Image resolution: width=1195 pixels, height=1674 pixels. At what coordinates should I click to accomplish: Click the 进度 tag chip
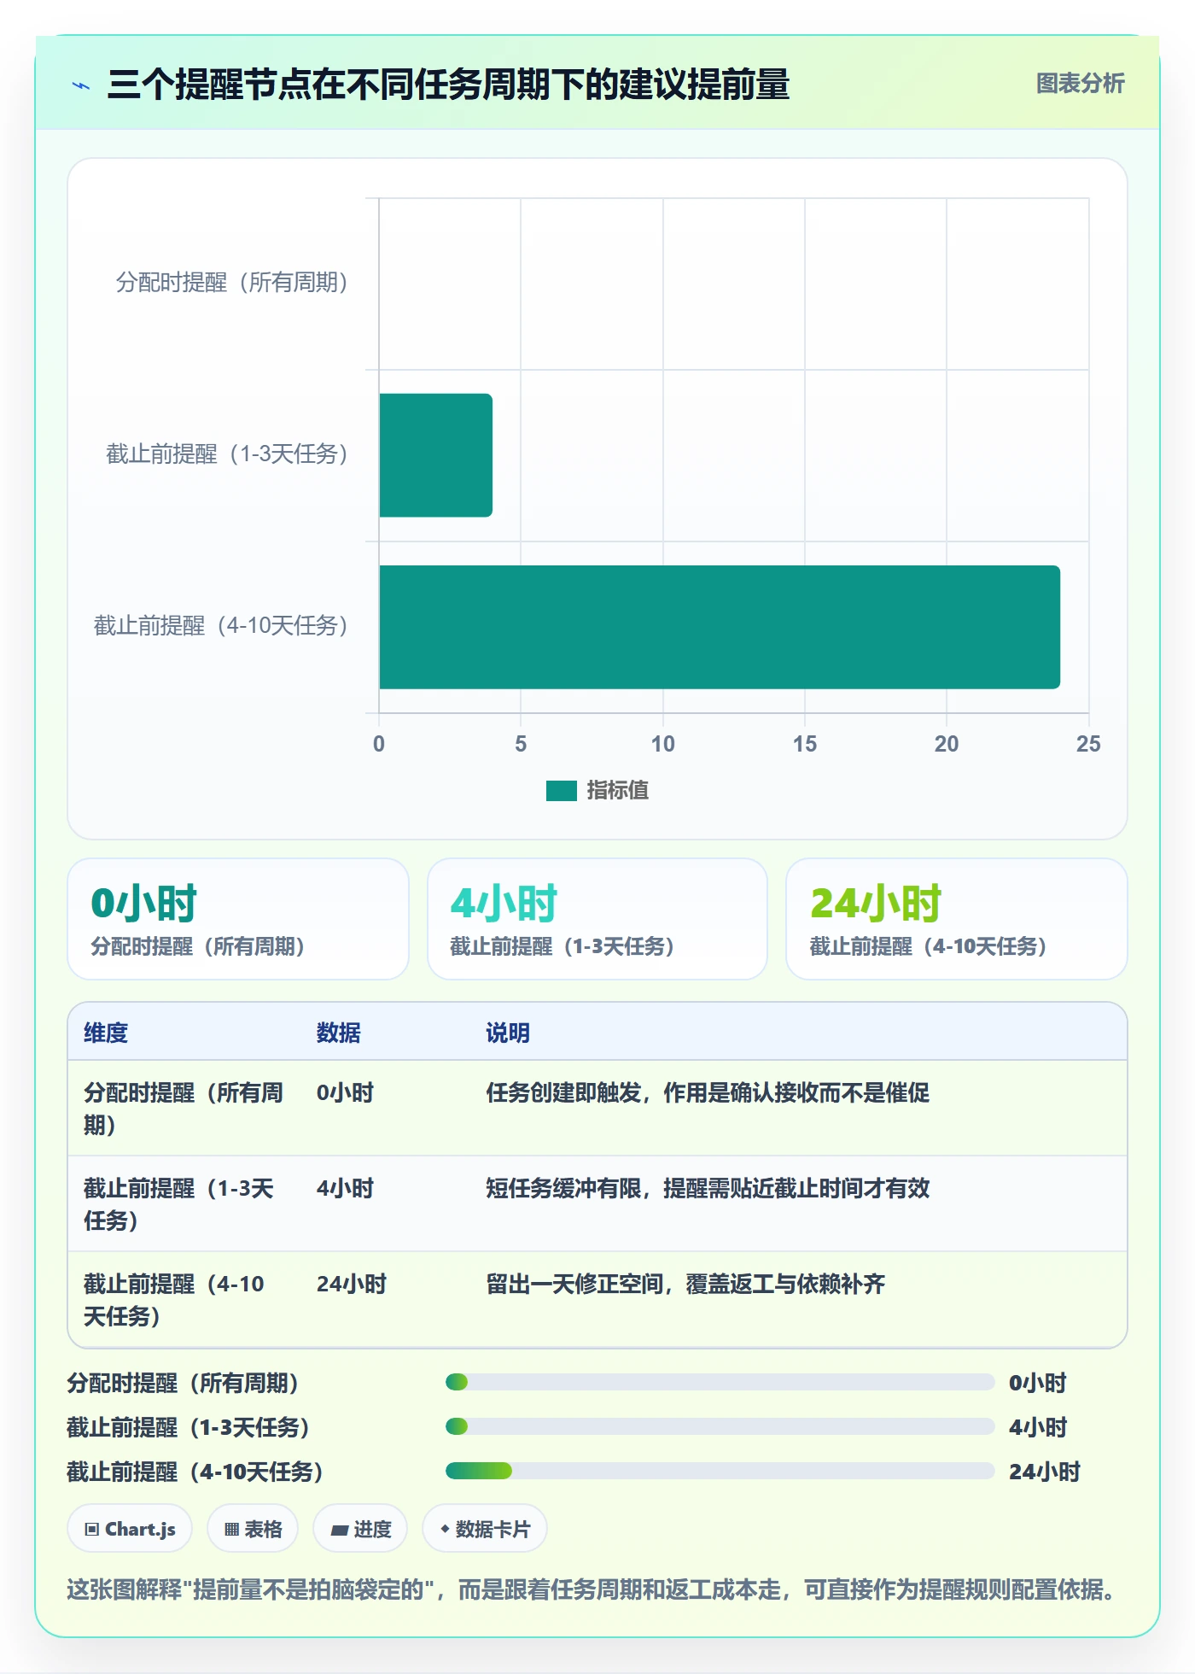[x=360, y=1529]
